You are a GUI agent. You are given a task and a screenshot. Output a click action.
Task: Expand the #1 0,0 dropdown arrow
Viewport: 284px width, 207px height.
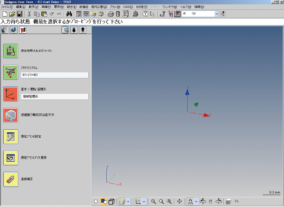click(217, 14)
